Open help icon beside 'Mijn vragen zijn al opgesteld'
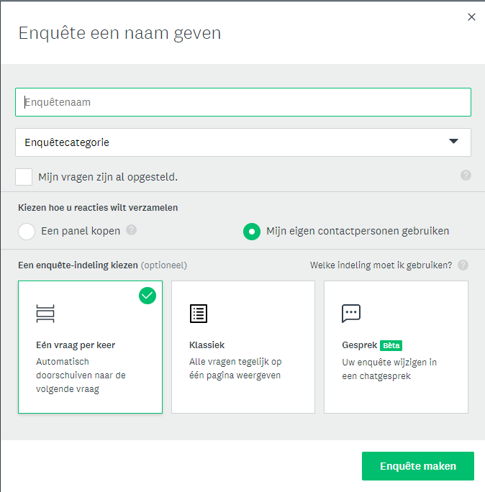 coord(466,176)
